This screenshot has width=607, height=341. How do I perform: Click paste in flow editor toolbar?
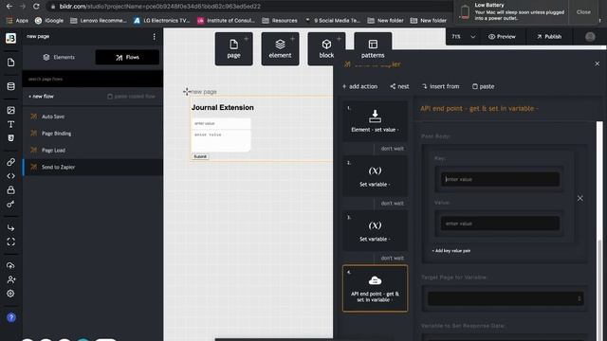(x=483, y=86)
